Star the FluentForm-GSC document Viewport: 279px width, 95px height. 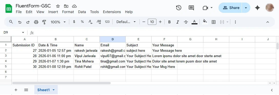point(58,6)
